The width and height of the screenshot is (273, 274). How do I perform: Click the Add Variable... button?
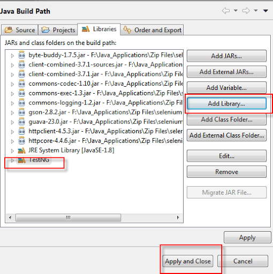(226, 88)
